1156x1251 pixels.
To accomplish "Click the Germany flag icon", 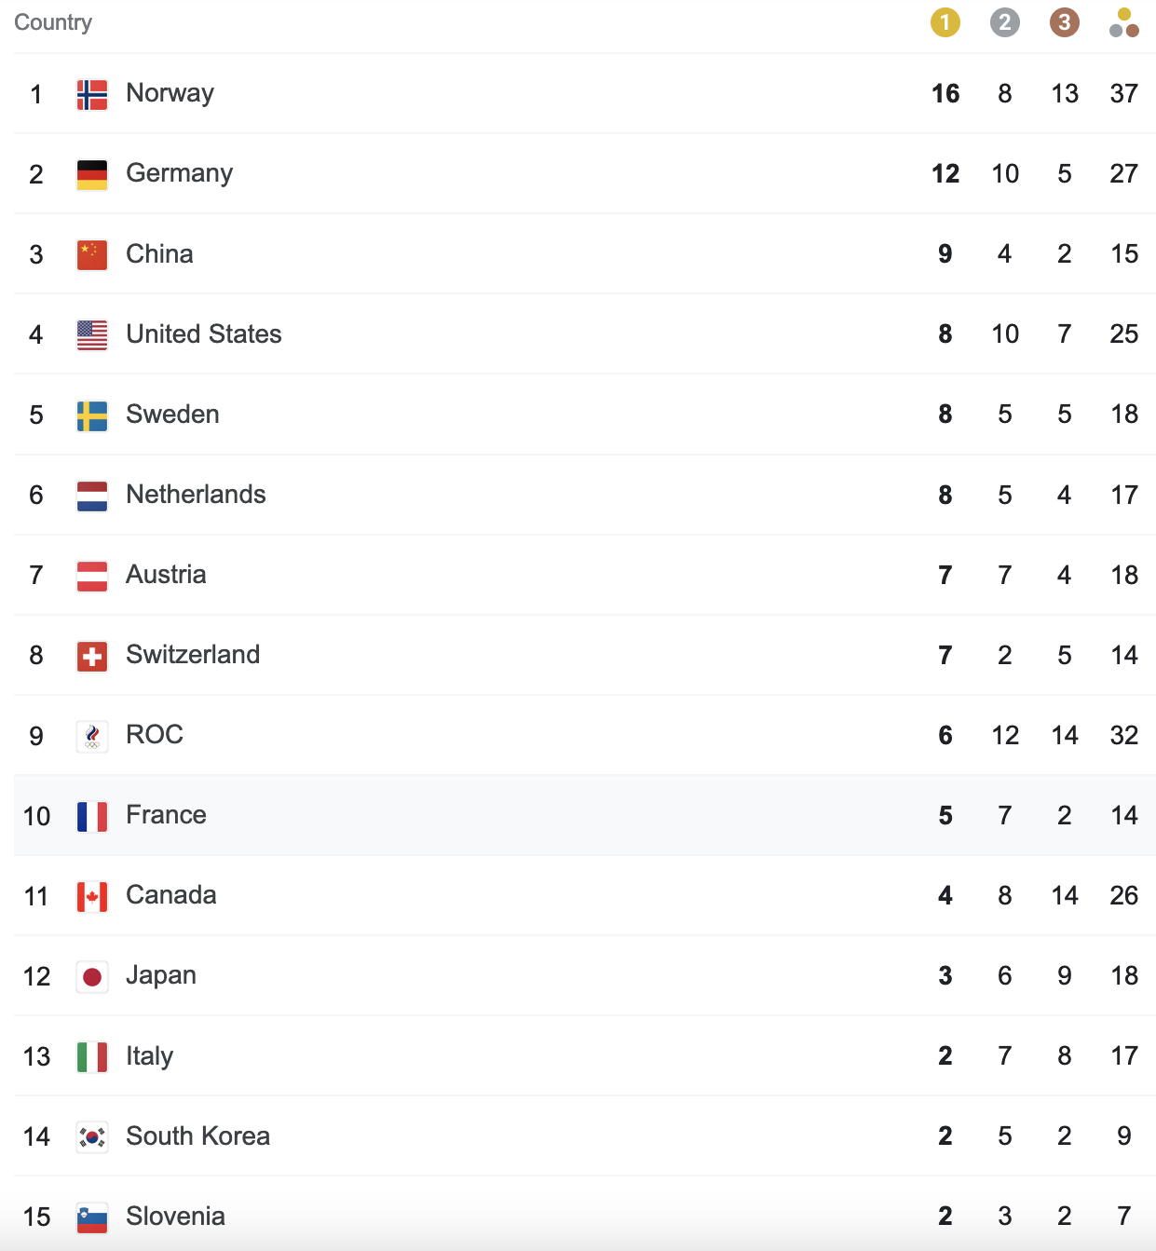I will pyautogui.click(x=92, y=174).
